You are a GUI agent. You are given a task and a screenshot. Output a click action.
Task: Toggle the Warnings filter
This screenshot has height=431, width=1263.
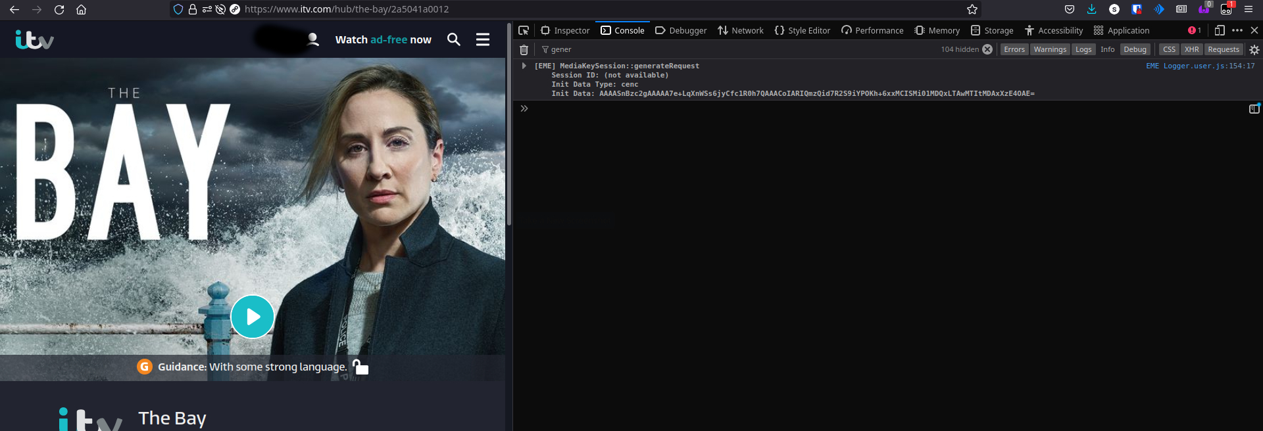click(1049, 49)
